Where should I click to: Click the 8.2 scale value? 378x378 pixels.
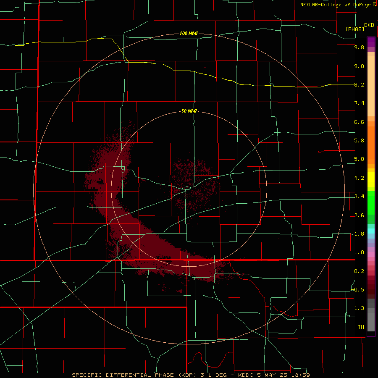tap(359, 84)
